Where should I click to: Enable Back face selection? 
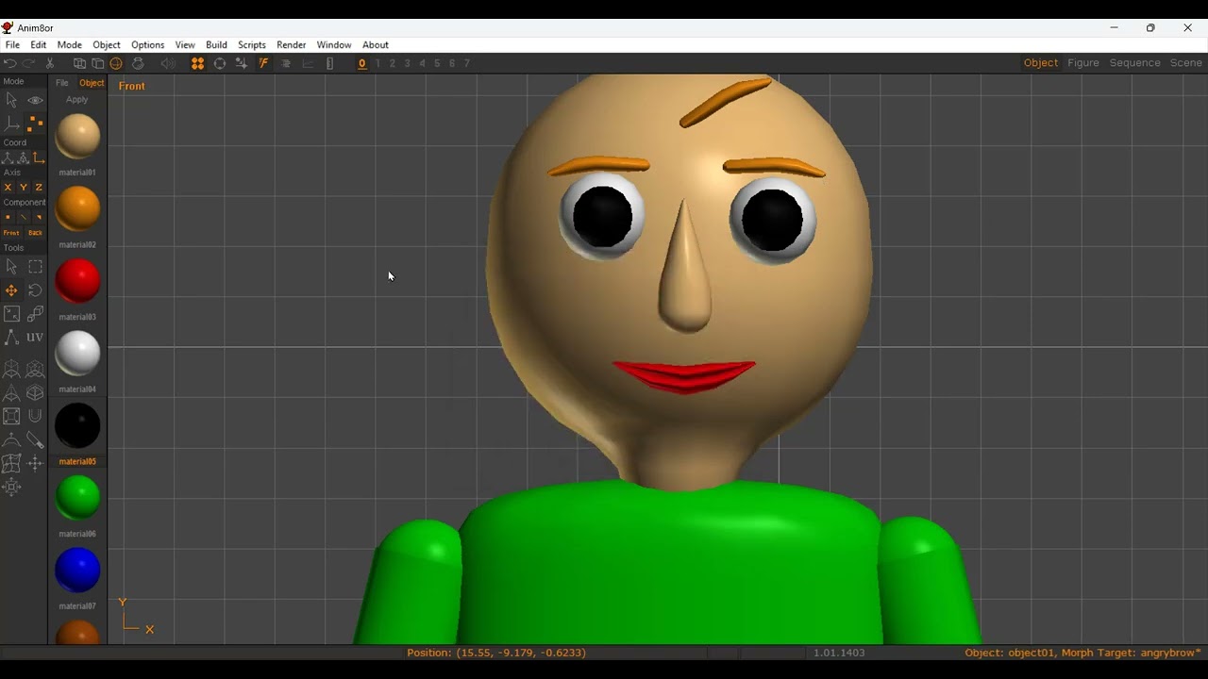pos(35,233)
